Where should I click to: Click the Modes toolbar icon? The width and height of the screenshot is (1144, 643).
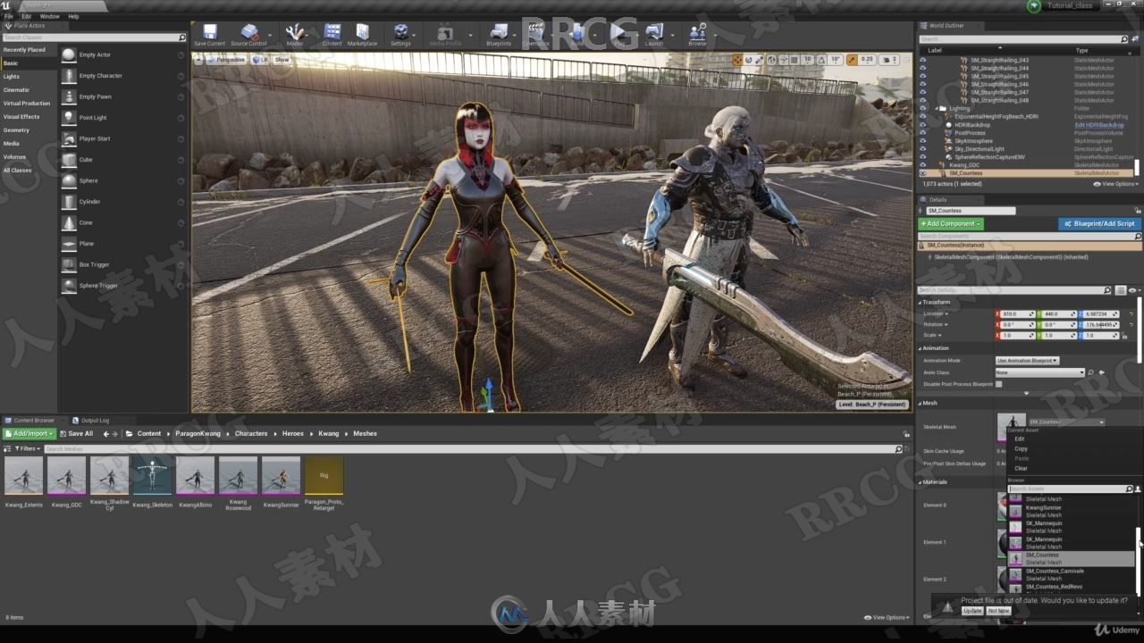[294, 35]
